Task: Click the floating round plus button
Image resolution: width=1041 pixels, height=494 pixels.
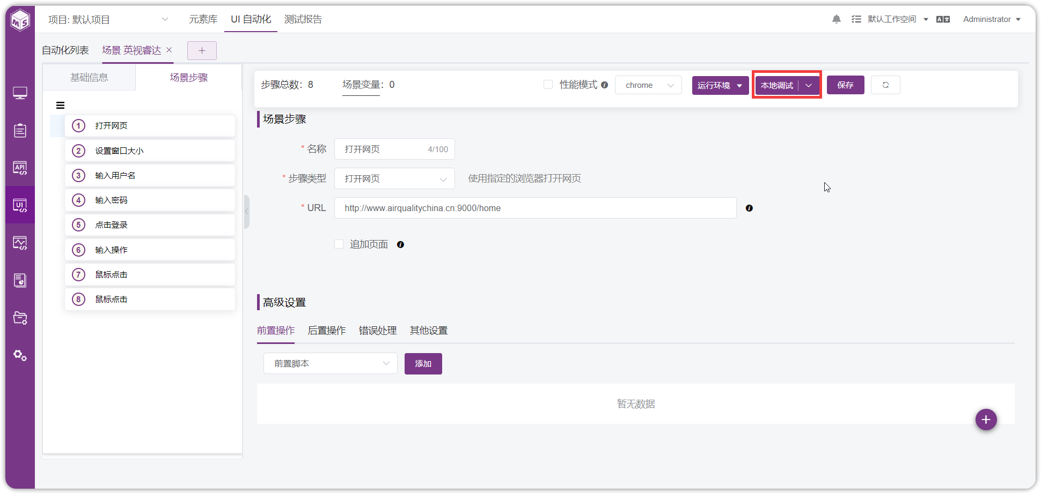Action: pyautogui.click(x=986, y=420)
